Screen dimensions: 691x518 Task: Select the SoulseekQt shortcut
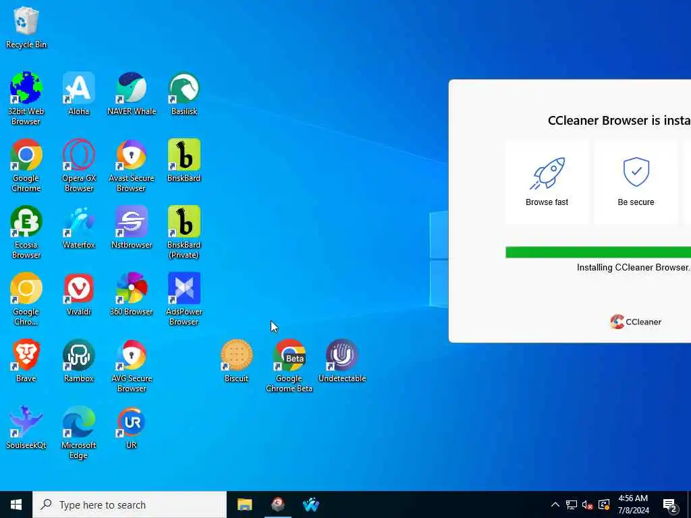(x=26, y=428)
